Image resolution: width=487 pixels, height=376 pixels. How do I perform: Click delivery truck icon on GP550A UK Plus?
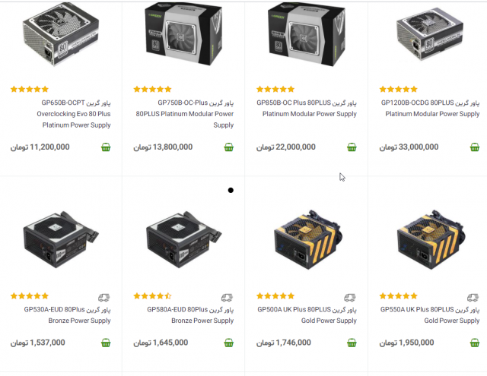[x=473, y=298]
